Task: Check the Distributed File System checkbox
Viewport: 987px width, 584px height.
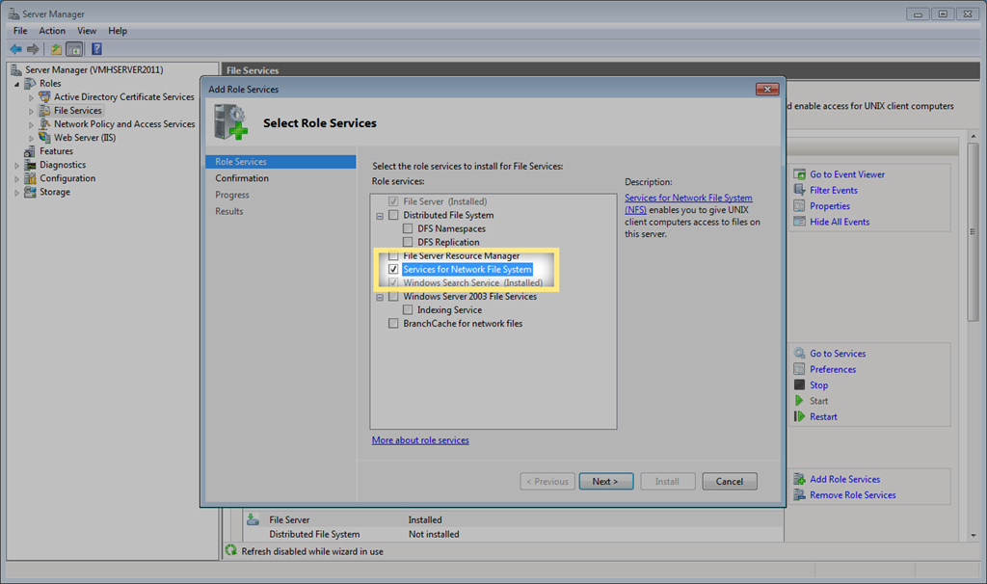Action: (393, 215)
